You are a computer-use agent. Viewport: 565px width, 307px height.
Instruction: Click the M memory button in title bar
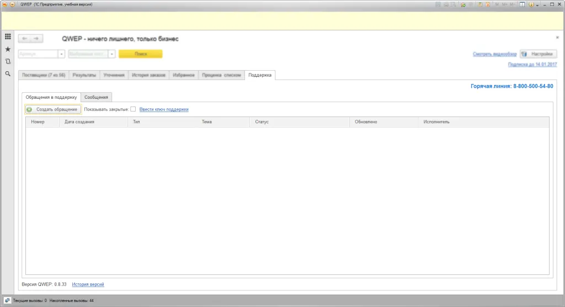(x=497, y=4)
